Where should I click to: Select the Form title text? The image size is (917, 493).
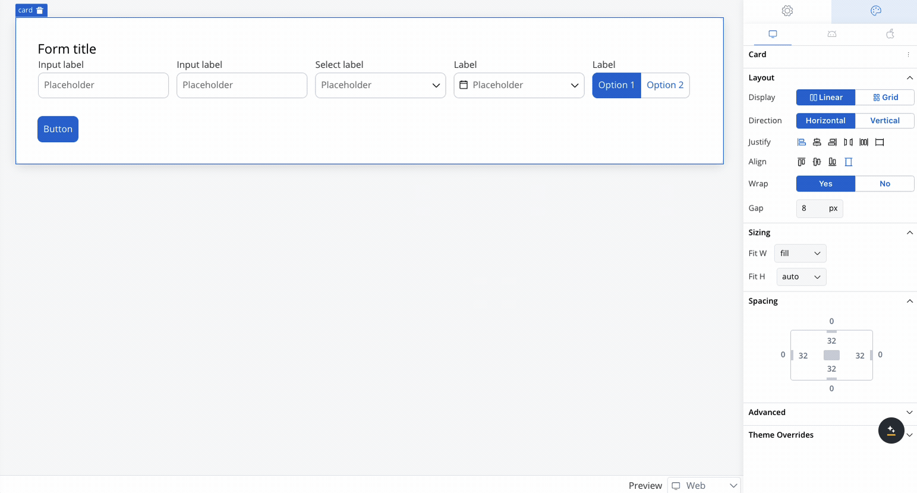[x=67, y=49]
